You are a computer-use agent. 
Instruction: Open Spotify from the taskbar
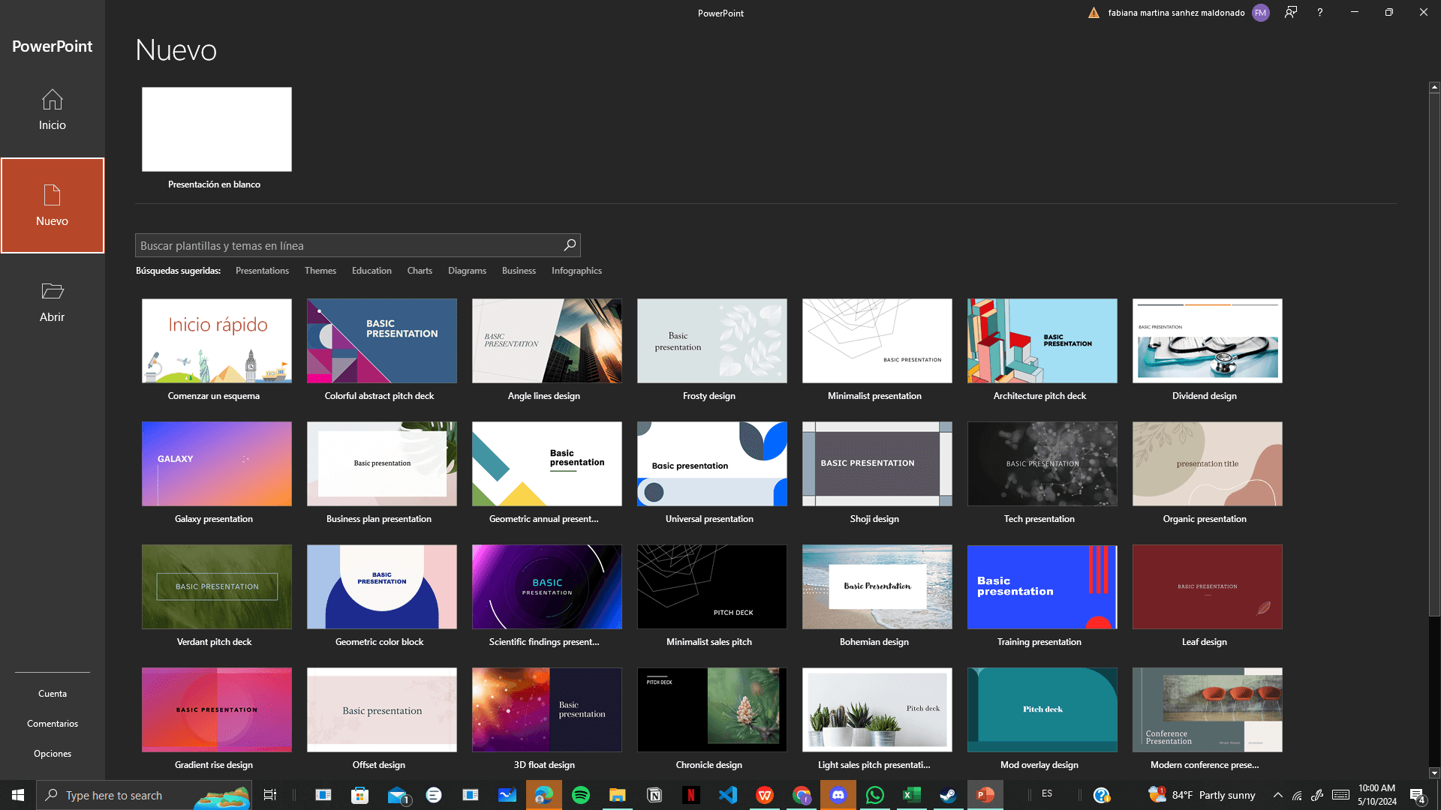580,795
